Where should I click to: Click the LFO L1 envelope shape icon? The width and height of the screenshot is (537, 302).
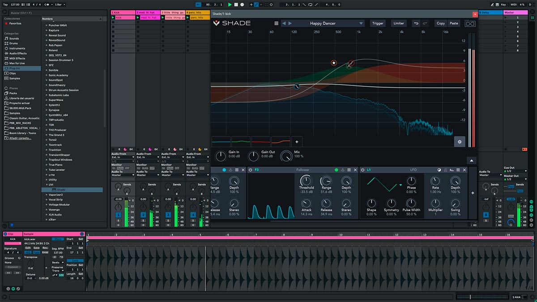point(452,170)
